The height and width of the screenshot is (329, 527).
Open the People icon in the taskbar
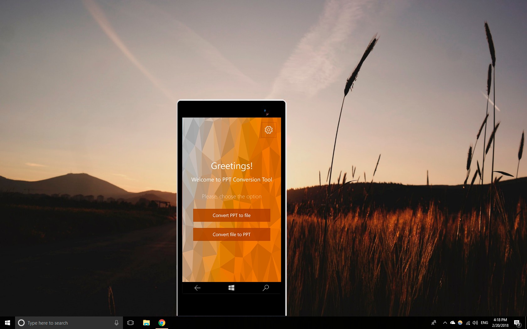[x=434, y=323]
